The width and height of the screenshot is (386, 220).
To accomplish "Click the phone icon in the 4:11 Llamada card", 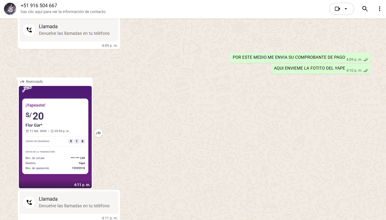I will pos(29,202).
